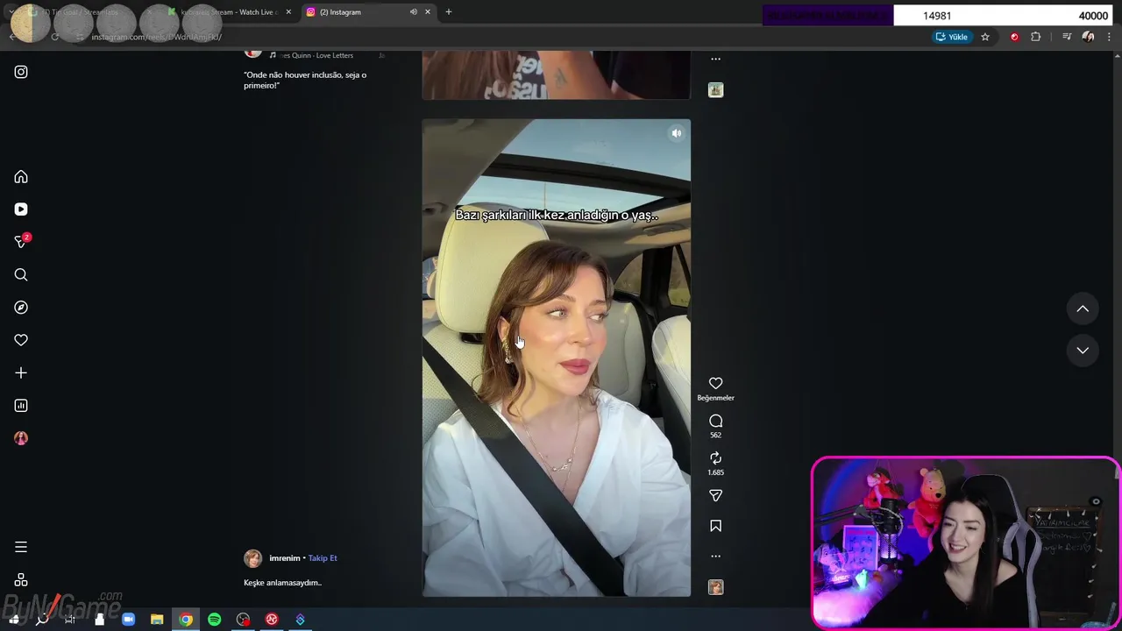This screenshot has width=1122, height=631.
Task: Click caption 'Onde não houver inclusão'
Action: coord(305,80)
